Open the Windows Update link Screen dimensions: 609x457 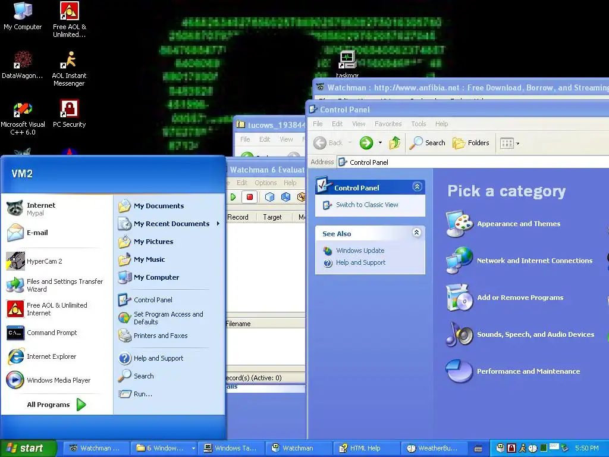(x=360, y=251)
